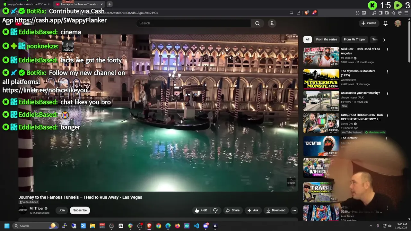Open options for An asset to your community
This screenshot has width=411, height=231.
click(x=388, y=94)
